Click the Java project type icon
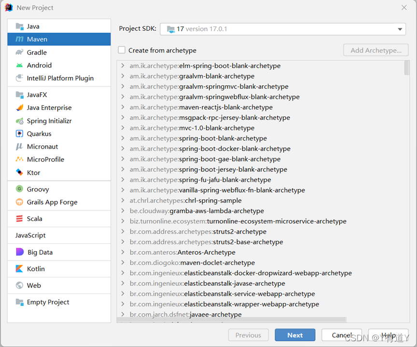The width and height of the screenshot is (417, 347). point(19,27)
